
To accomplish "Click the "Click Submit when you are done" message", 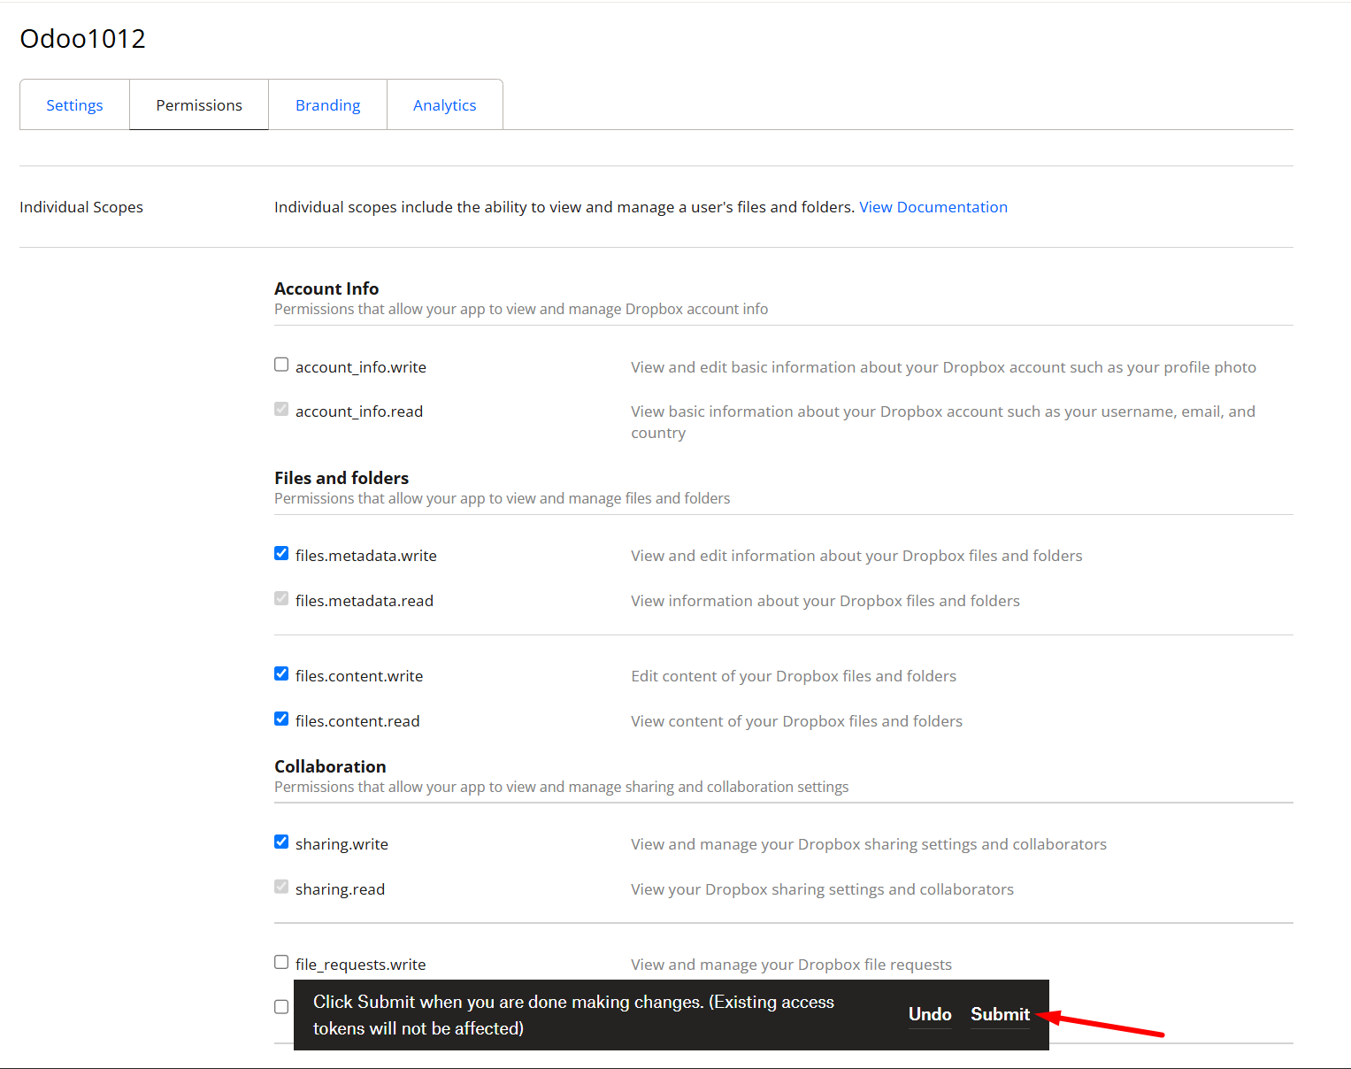I will (x=573, y=1015).
